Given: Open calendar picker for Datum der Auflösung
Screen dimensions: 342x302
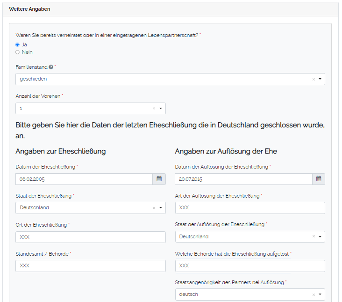Looking at the screenshot, I should [x=318, y=179].
